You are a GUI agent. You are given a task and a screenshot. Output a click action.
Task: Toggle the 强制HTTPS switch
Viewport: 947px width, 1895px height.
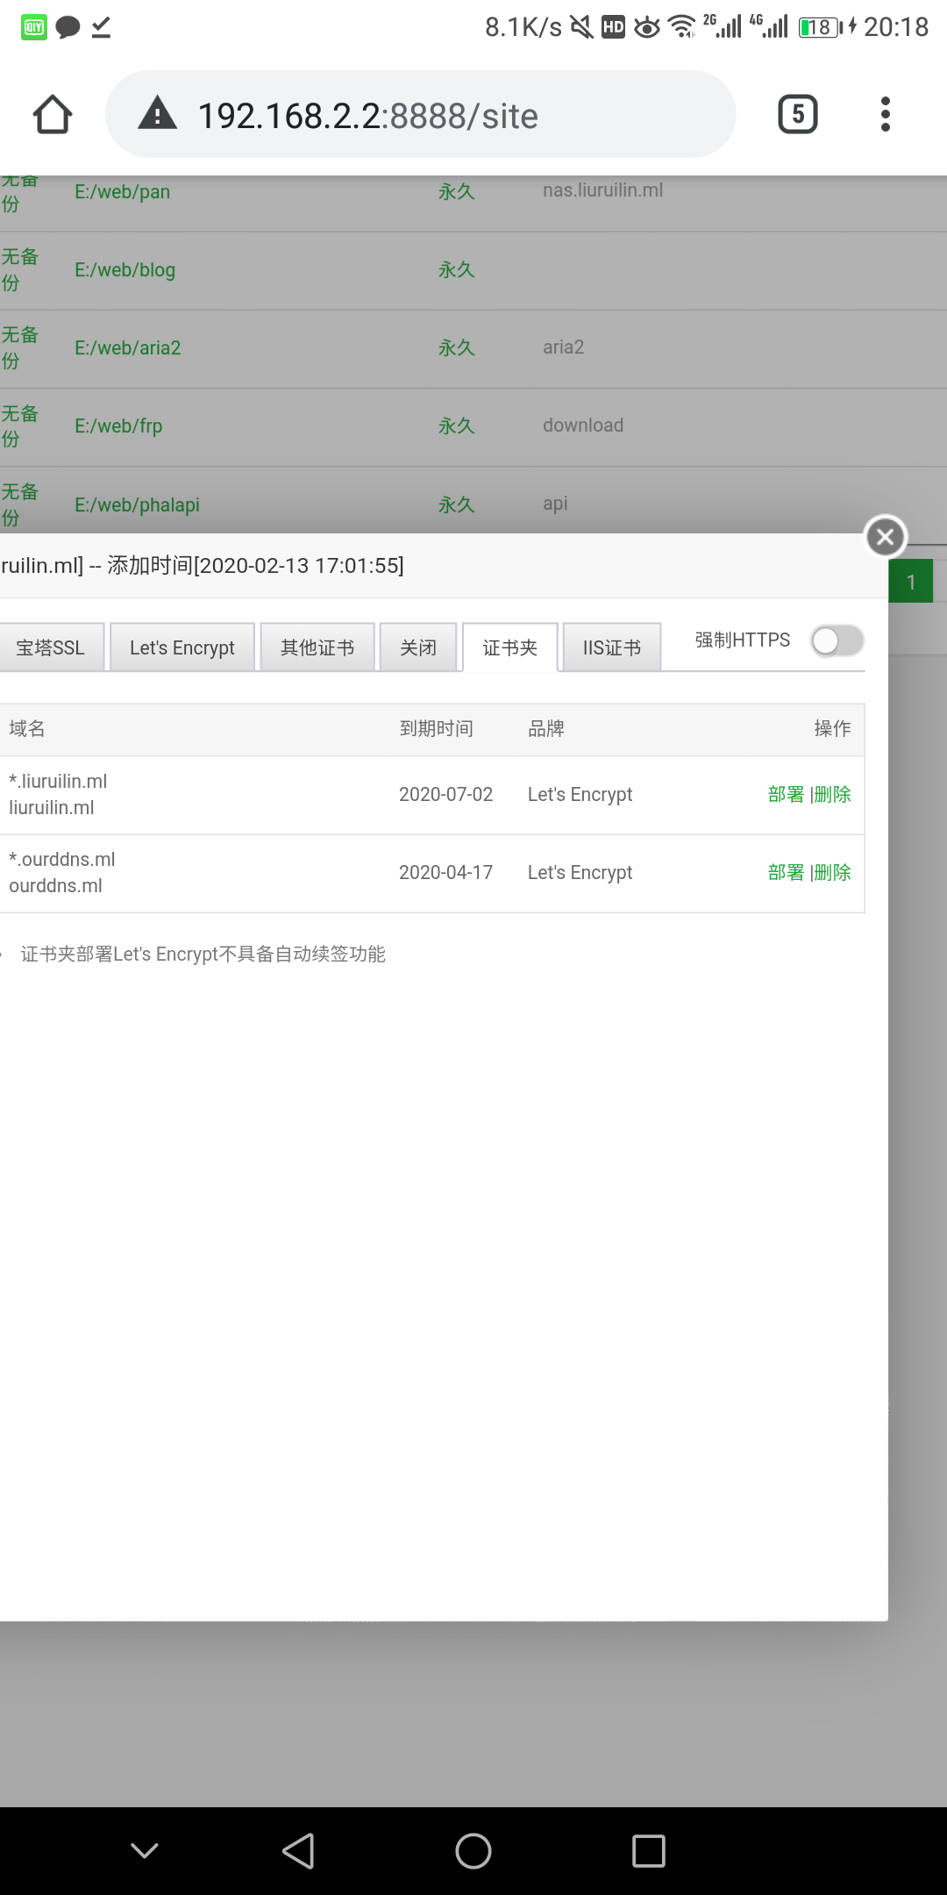coord(837,640)
